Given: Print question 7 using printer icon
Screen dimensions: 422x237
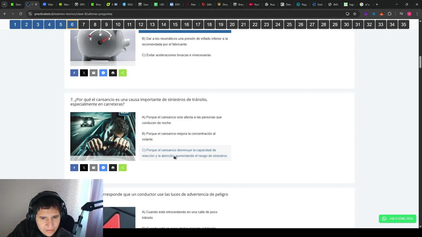Looking at the screenshot, I should click(113, 168).
